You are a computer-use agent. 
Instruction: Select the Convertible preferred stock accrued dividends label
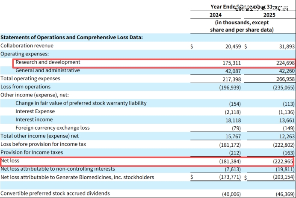[55, 193]
